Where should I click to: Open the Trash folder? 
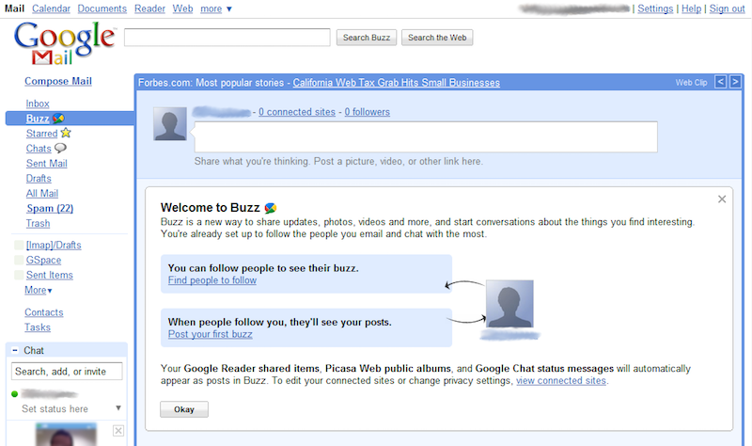[x=38, y=223]
